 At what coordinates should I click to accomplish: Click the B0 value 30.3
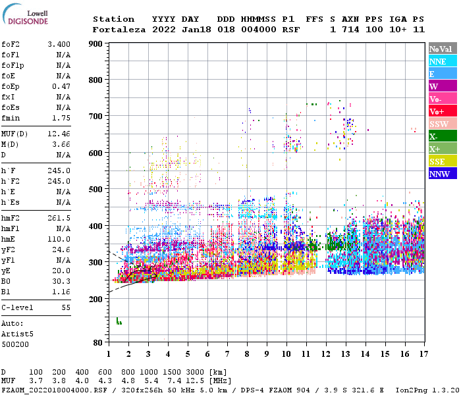pos(61,281)
